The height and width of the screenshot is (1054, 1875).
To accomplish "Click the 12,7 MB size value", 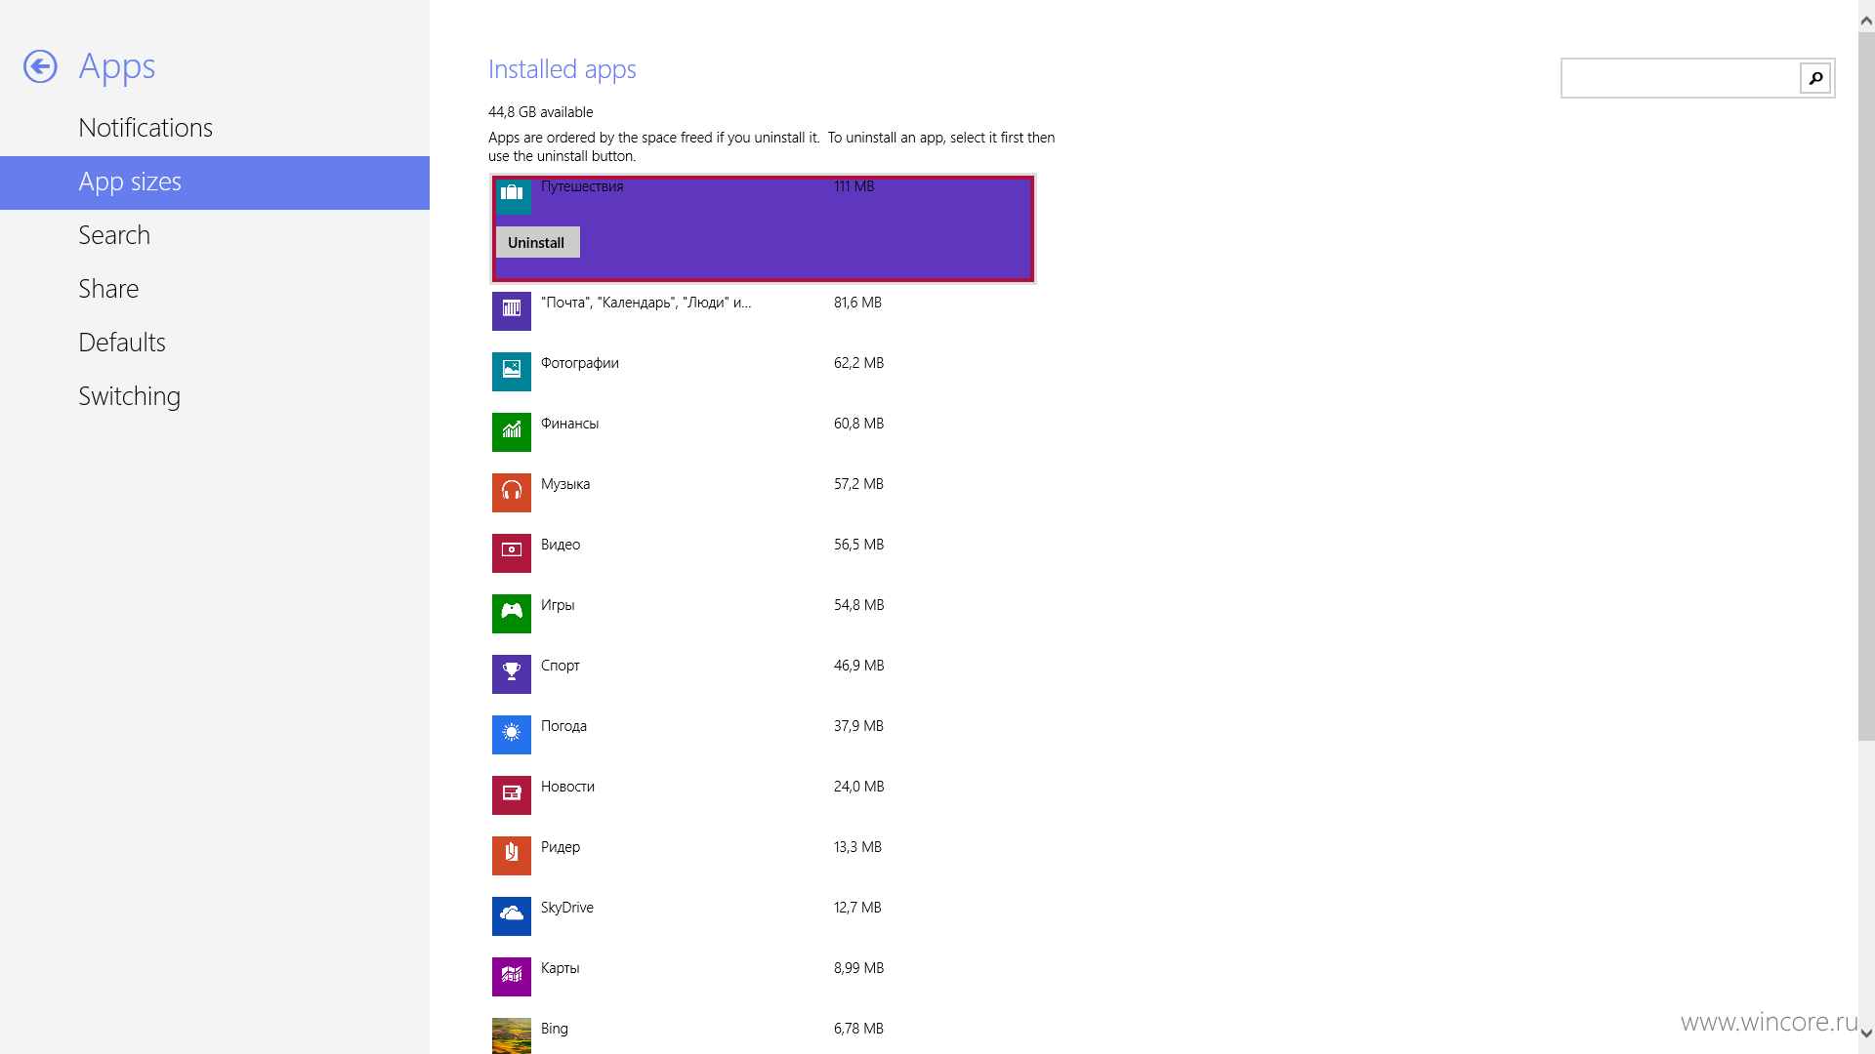I will [x=858, y=908].
